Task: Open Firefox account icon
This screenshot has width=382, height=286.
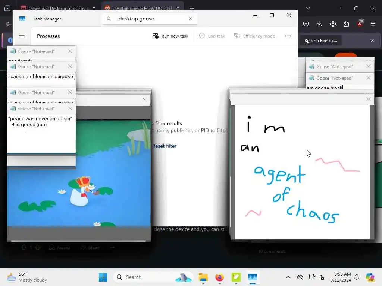Action: coord(333,24)
